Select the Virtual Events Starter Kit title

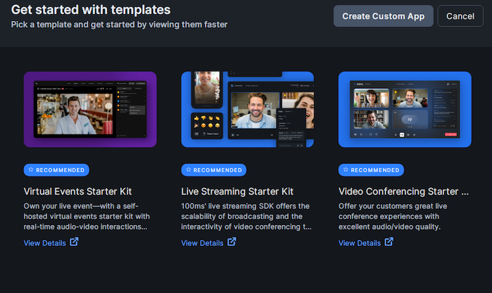pos(80,192)
